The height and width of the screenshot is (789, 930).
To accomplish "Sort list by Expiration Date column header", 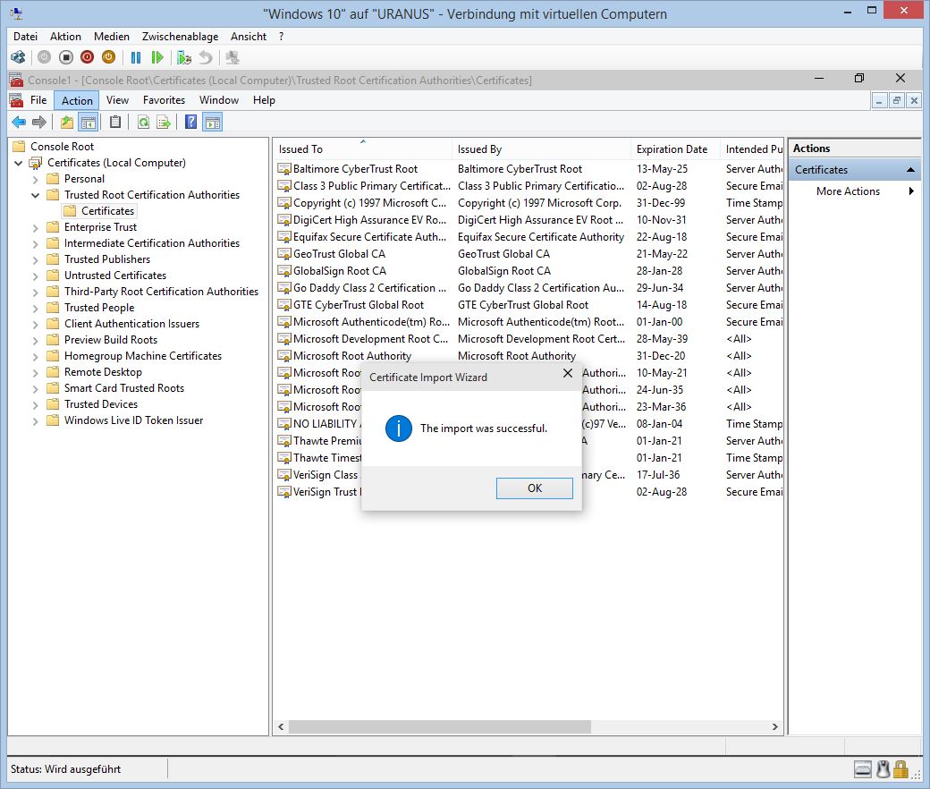I will (672, 149).
